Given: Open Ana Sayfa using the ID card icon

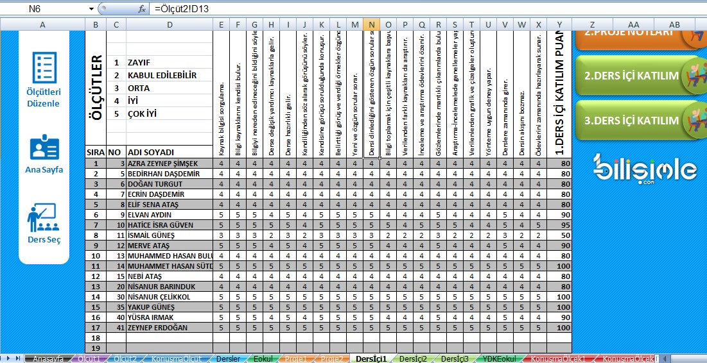Looking at the screenshot, I should point(44,148).
